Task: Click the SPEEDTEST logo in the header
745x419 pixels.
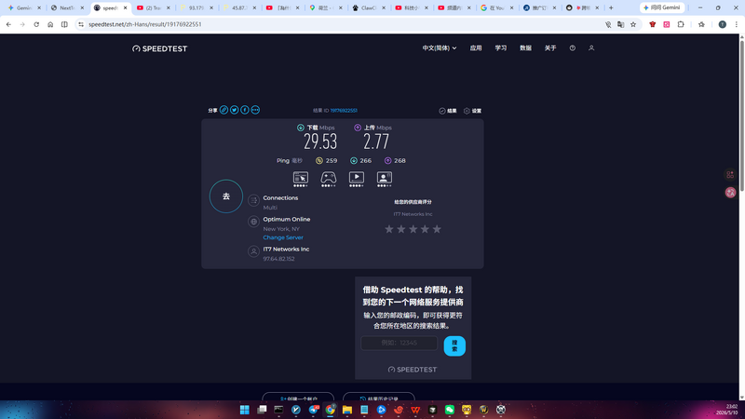Action: pyautogui.click(x=159, y=48)
